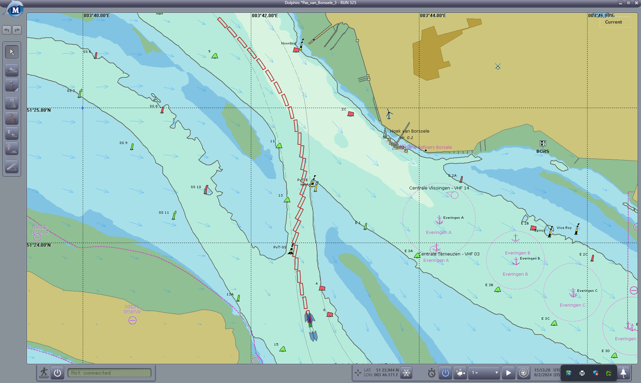
Task: Toggle the simulation power button
Action: [x=446, y=373]
